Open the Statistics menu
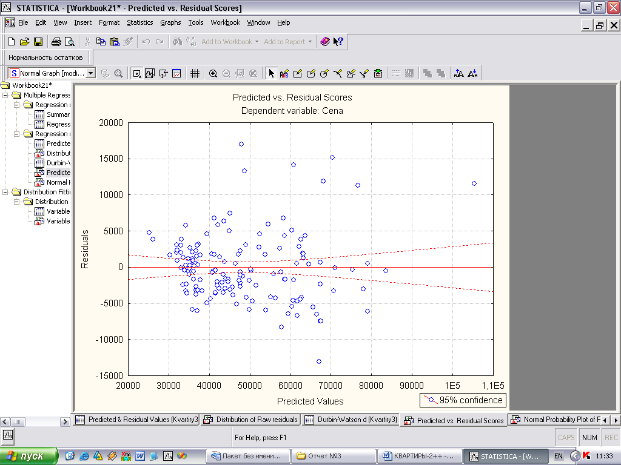Screen dimensions: 621x465 pyautogui.click(x=139, y=22)
